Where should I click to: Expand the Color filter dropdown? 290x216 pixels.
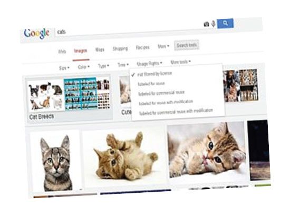(84, 67)
